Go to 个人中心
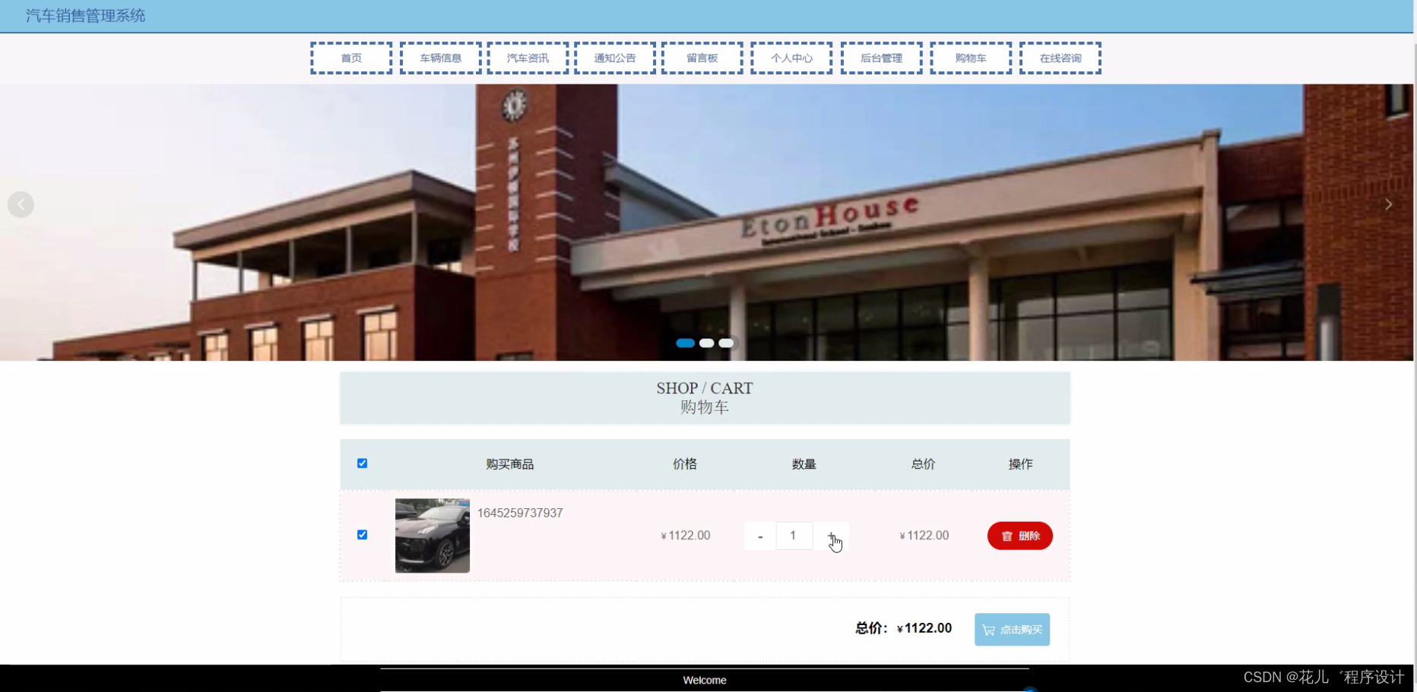Image resolution: width=1417 pixels, height=692 pixels. pos(791,58)
